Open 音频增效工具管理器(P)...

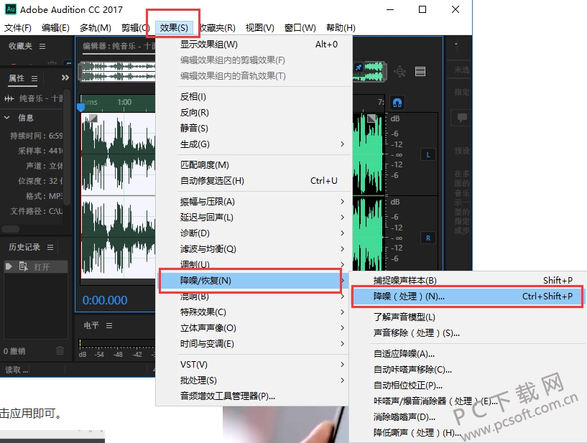coord(254,396)
